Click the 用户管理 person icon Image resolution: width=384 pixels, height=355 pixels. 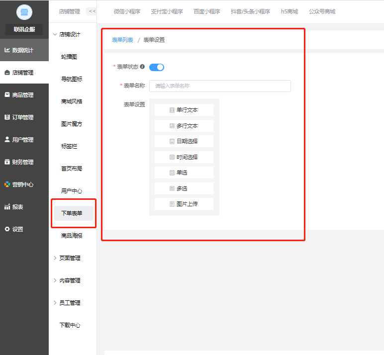click(x=7, y=140)
